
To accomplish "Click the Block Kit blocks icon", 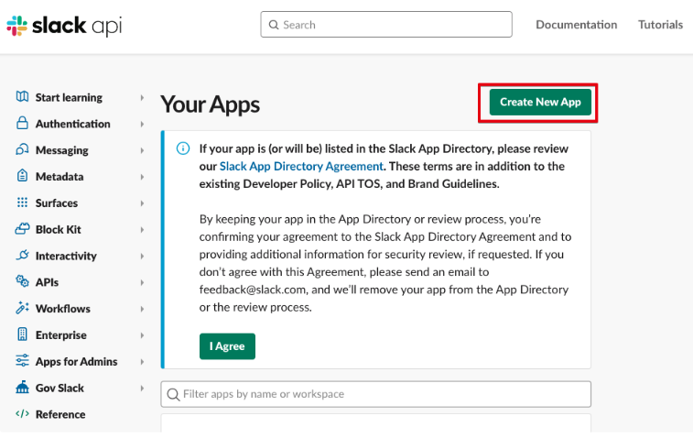I will [x=22, y=229].
